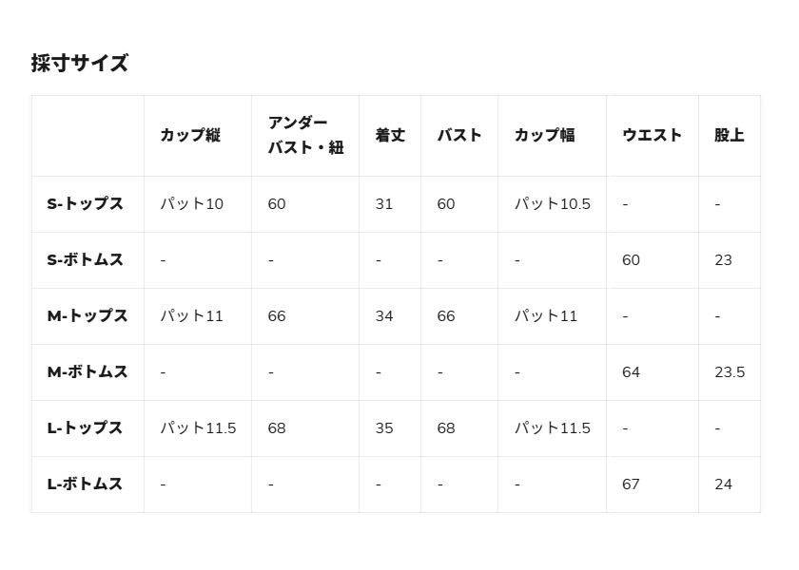799x570 pixels.
Task: Select the M-トップス row label
Action: pyautogui.click(x=88, y=316)
